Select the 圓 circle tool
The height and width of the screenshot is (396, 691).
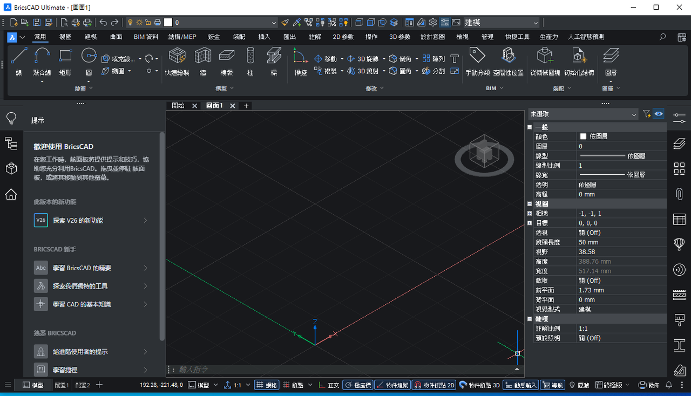[89, 62]
